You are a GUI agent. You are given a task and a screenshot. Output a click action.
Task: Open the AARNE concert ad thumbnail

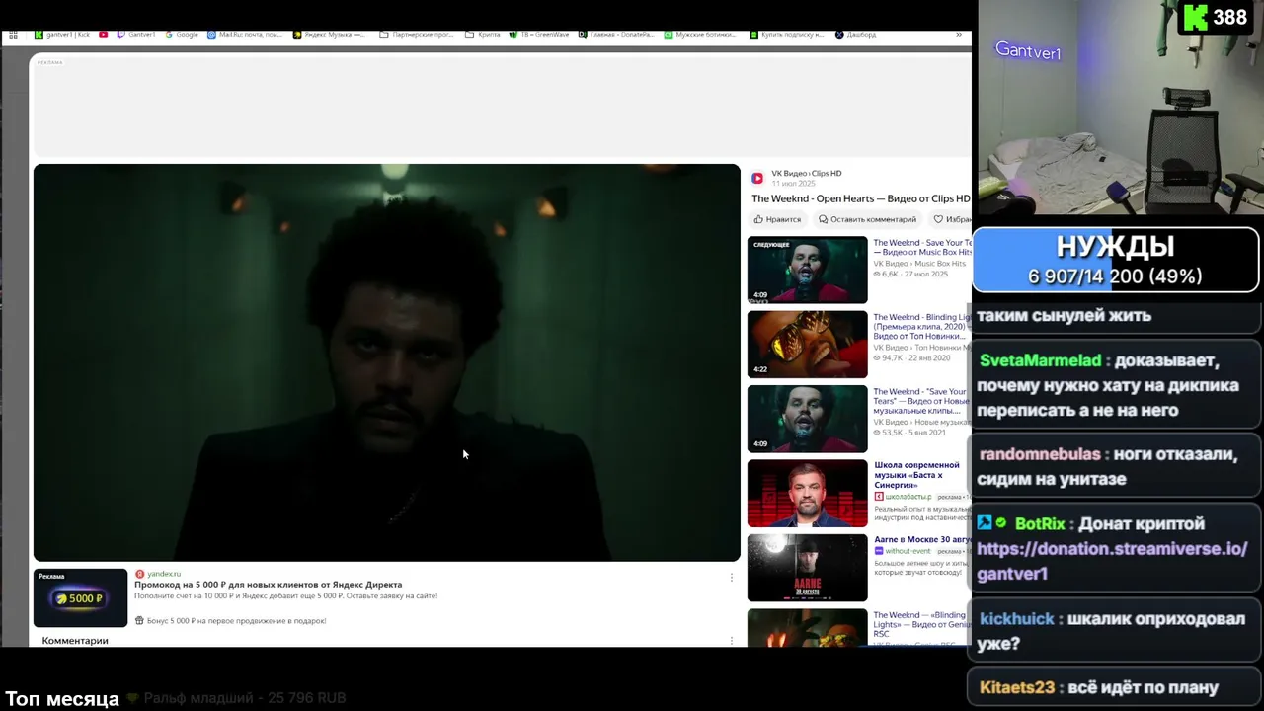pos(807,568)
